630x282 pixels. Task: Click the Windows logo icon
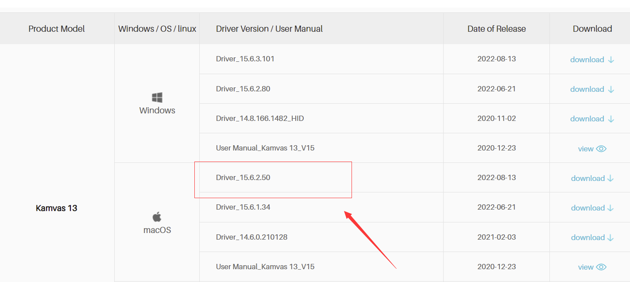coord(157,98)
